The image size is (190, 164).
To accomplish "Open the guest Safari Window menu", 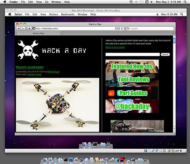I will point(82,14).
